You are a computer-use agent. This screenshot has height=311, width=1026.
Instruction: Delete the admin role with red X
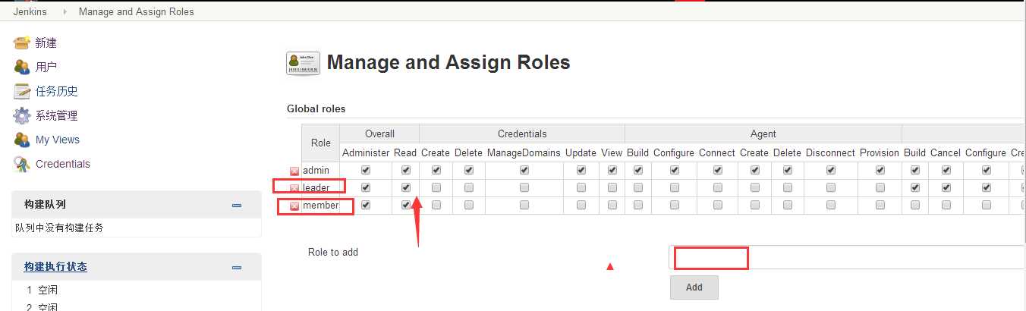click(294, 171)
